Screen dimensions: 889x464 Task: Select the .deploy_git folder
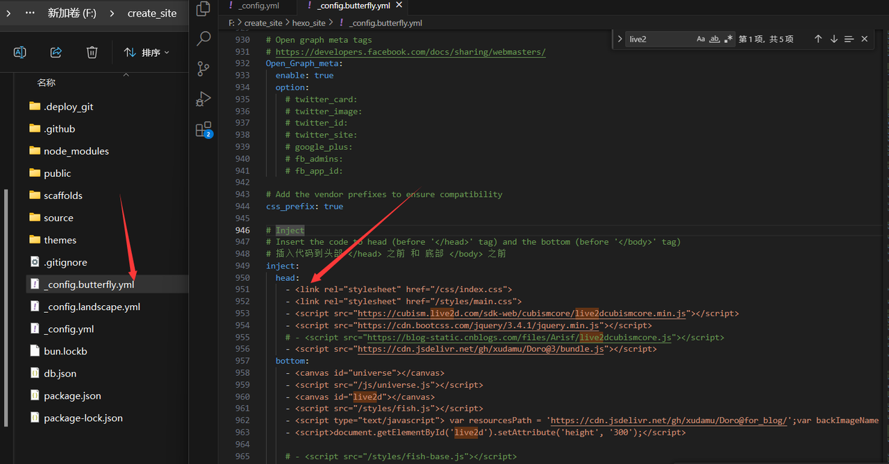pos(68,107)
